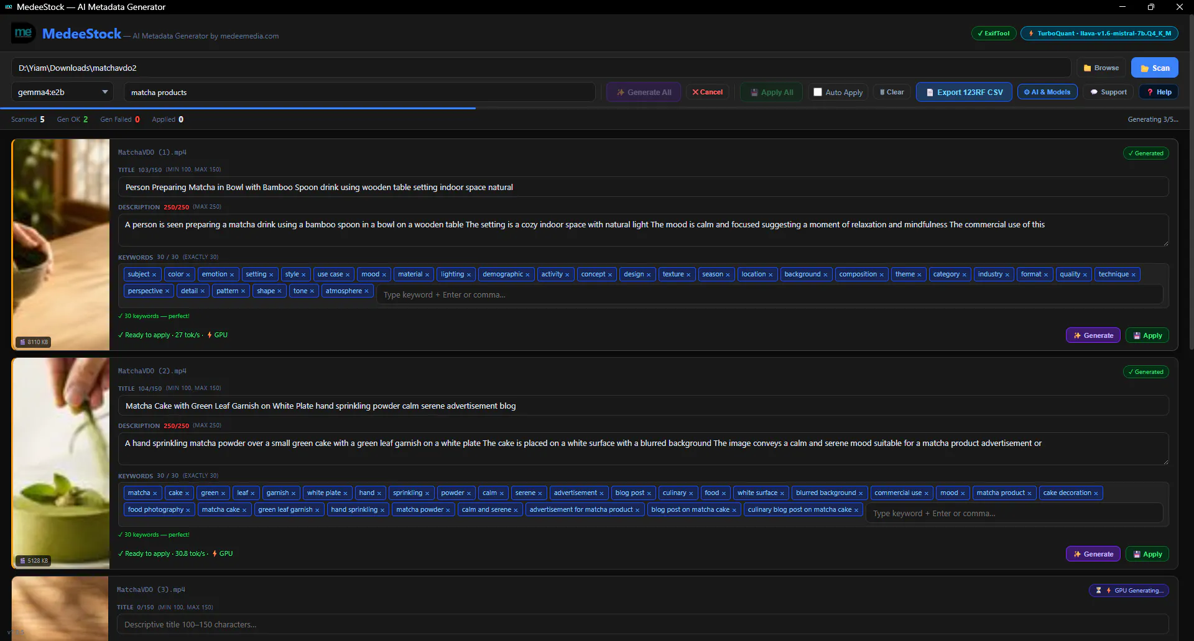Click the matcha products context field

pos(359,92)
